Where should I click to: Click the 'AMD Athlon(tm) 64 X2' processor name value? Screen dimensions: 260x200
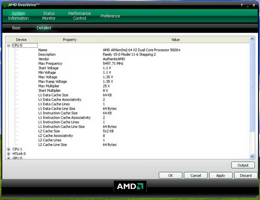(x=142, y=50)
